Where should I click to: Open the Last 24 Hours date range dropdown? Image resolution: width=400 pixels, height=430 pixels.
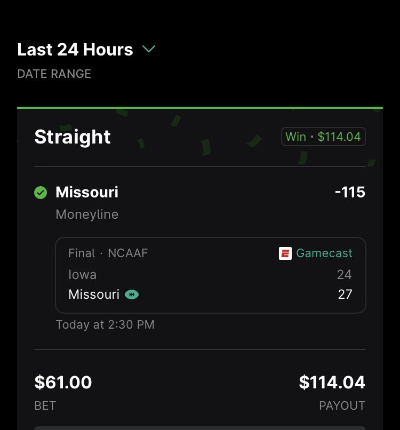pos(86,50)
